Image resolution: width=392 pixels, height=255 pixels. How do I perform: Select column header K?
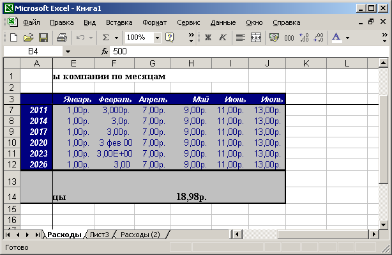[x=306, y=63]
